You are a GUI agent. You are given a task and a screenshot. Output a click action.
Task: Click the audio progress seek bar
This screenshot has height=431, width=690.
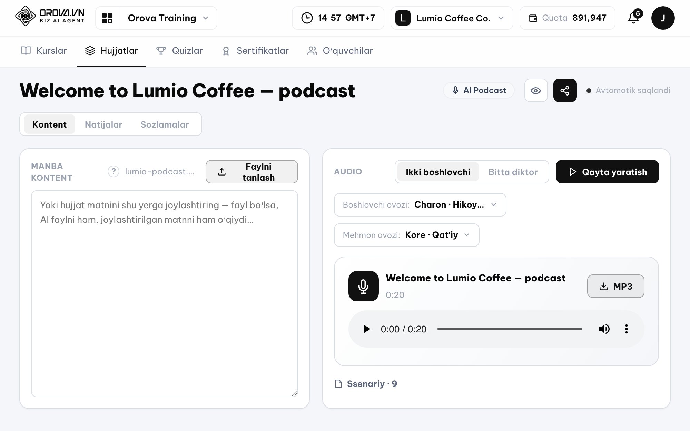(x=510, y=329)
